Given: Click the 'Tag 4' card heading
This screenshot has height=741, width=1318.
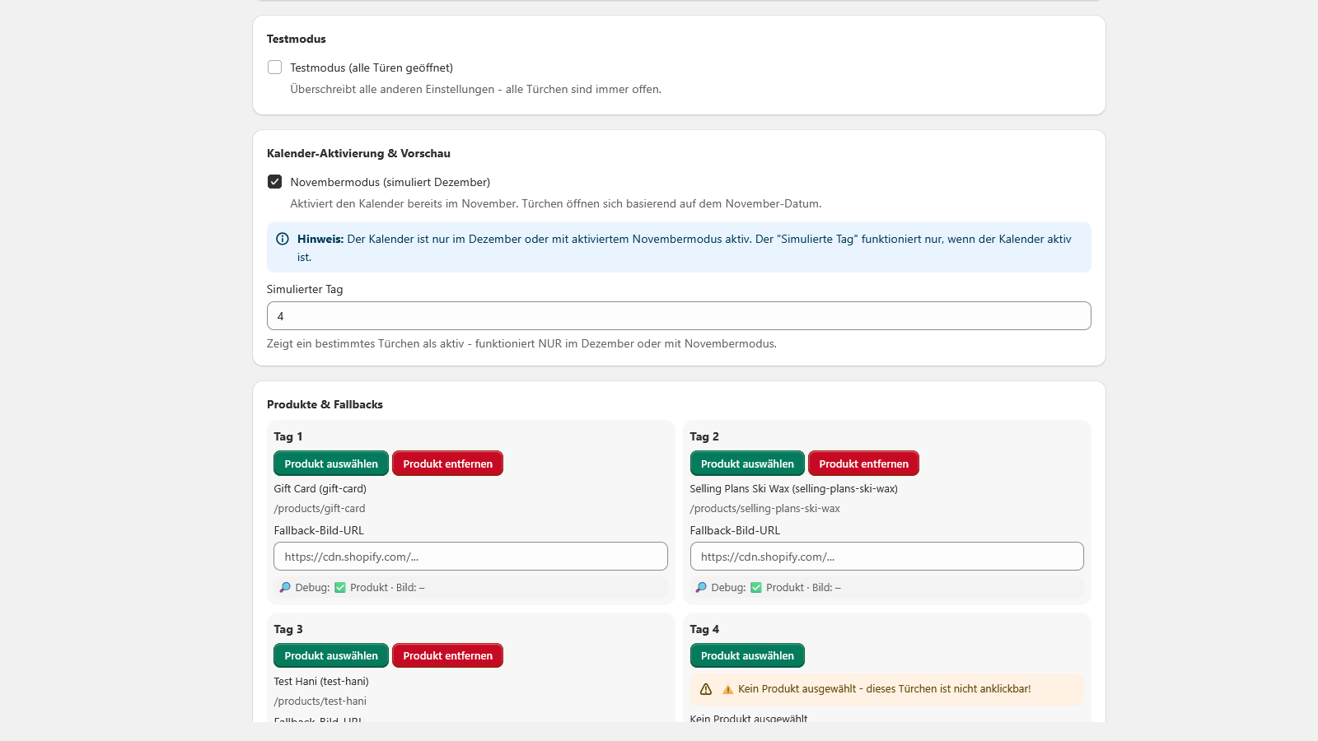Looking at the screenshot, I should pyautogui.click(x=704, y=629).
